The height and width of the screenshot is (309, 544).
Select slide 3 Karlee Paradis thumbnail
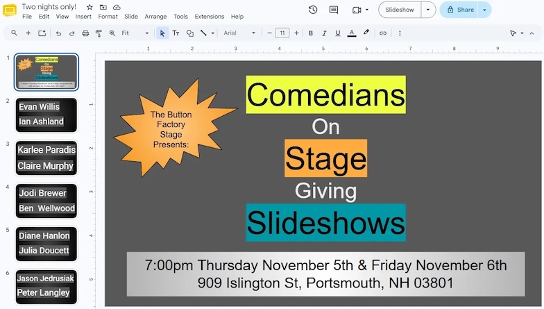(x=46, y=158)
